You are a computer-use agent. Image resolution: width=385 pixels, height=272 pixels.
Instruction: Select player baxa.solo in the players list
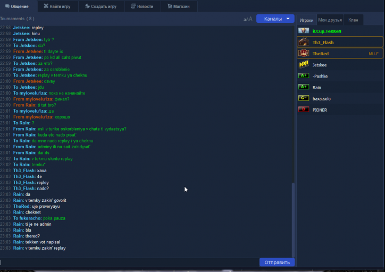point(340,99)
